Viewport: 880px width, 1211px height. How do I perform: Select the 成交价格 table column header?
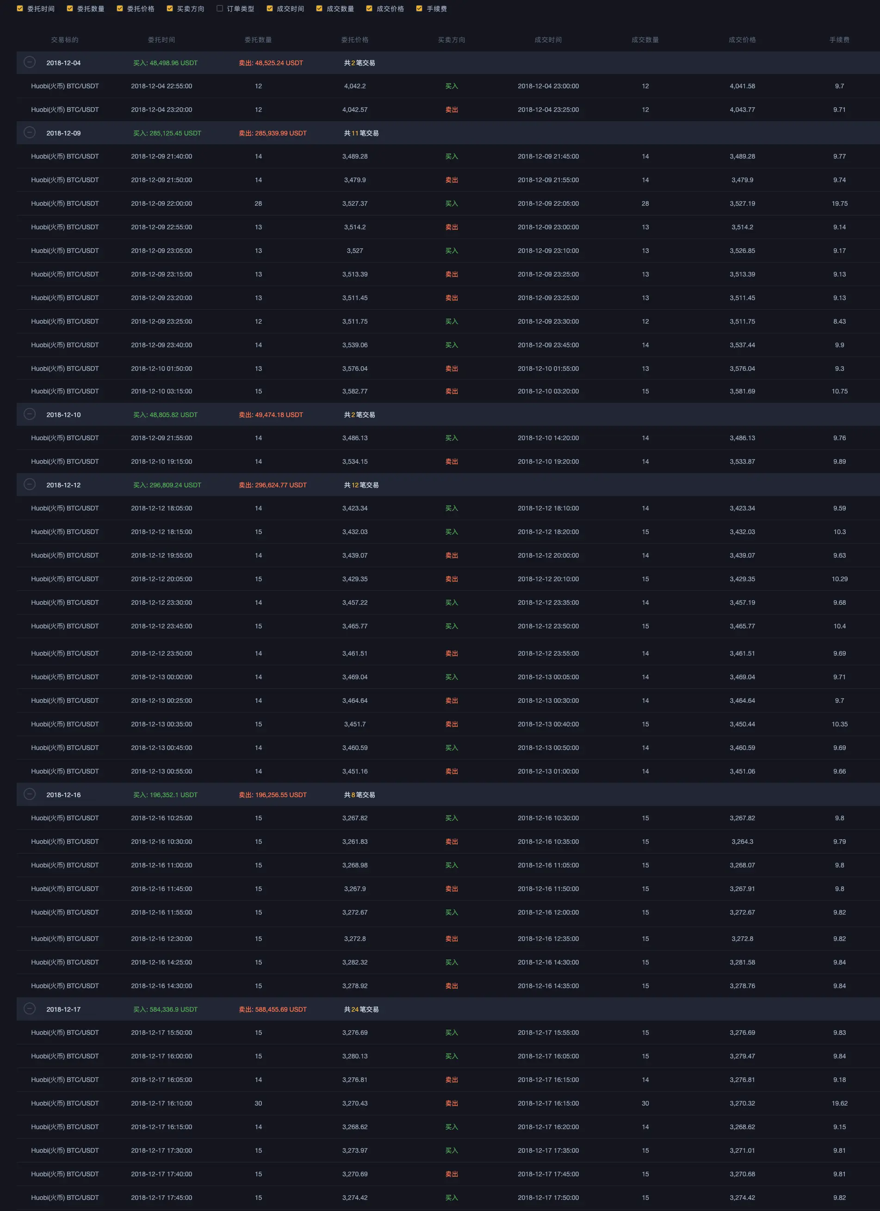click(742, 40)
